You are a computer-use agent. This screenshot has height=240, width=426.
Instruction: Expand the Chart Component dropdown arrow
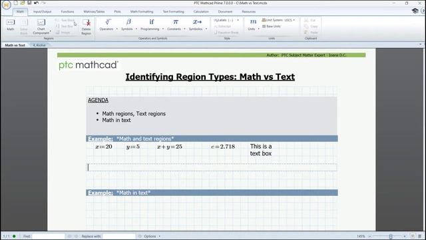(51, 31)
